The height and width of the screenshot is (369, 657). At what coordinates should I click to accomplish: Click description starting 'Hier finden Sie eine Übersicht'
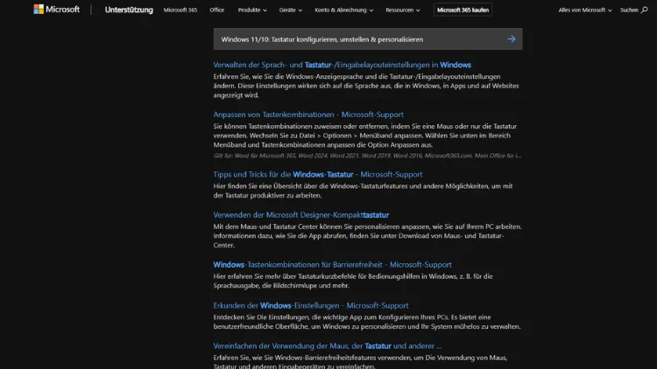click(x=363, y=191)
